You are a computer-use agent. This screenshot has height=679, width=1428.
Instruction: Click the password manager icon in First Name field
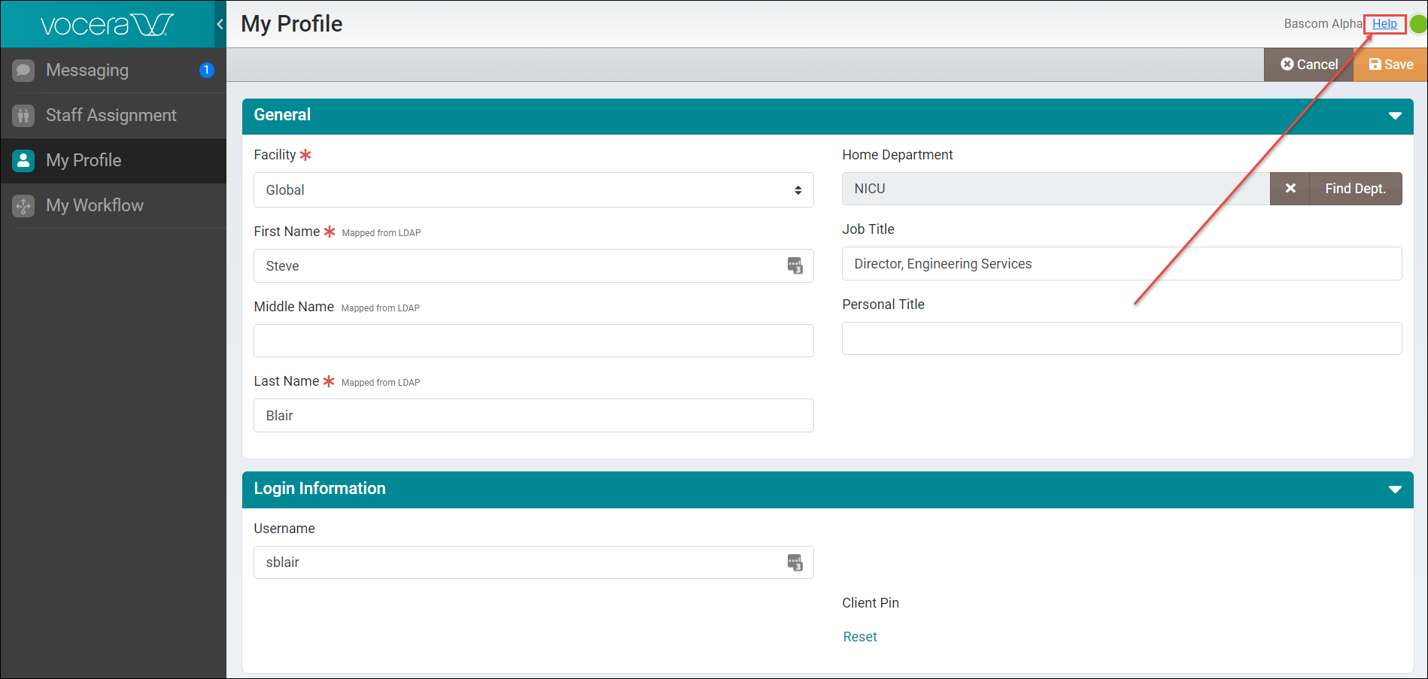coord(795,266)
